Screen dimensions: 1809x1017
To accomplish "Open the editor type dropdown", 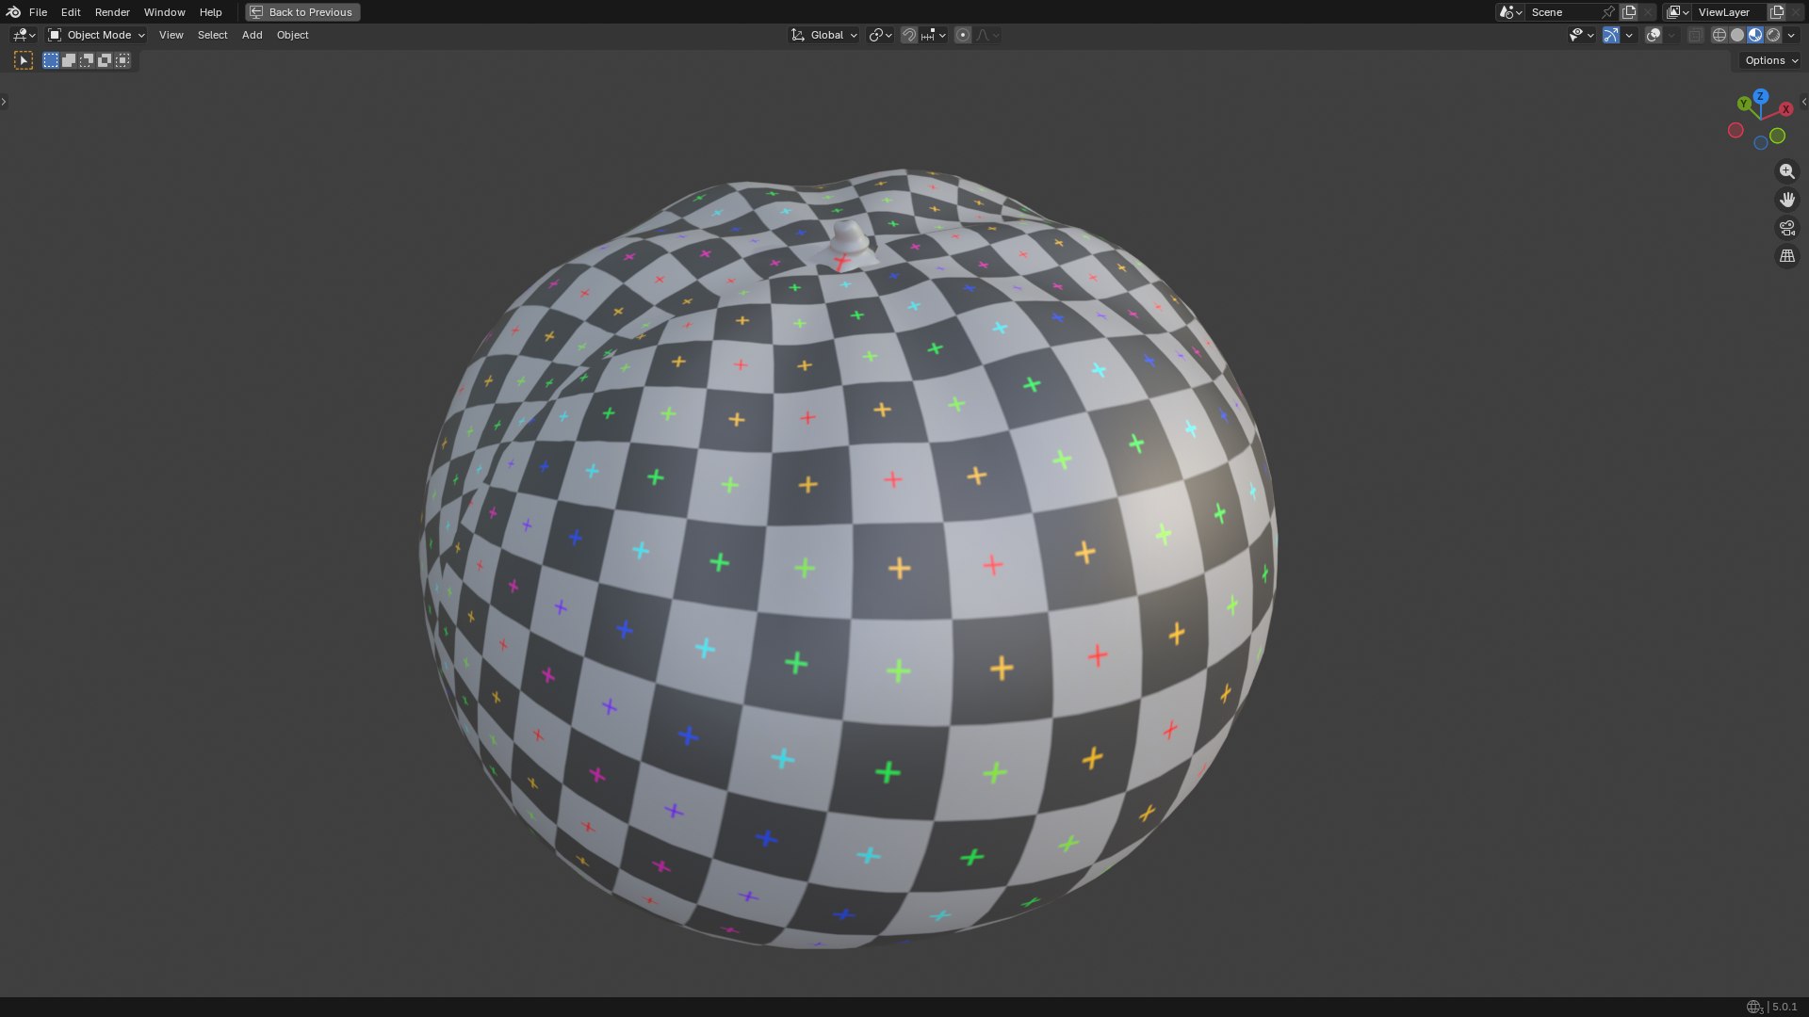I will (x=24, y=35).
